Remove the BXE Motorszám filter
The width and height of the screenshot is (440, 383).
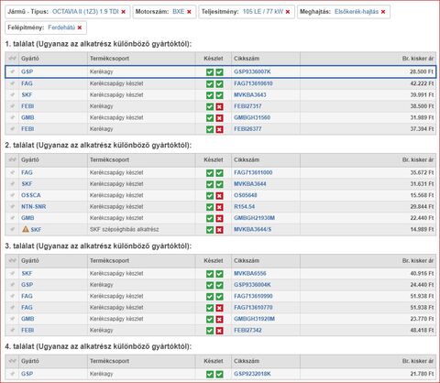tap(189, 12)
